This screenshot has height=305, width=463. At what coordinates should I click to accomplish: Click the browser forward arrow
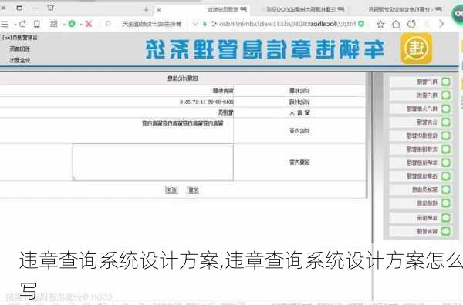(441, 24)
